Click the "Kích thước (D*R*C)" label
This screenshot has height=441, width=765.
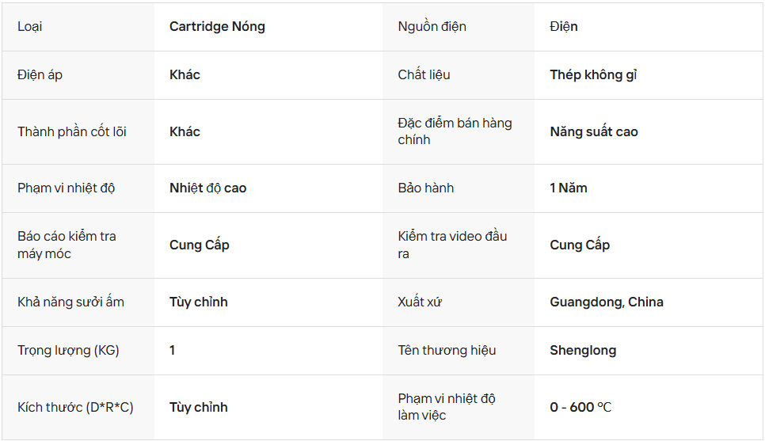(75, 408)
